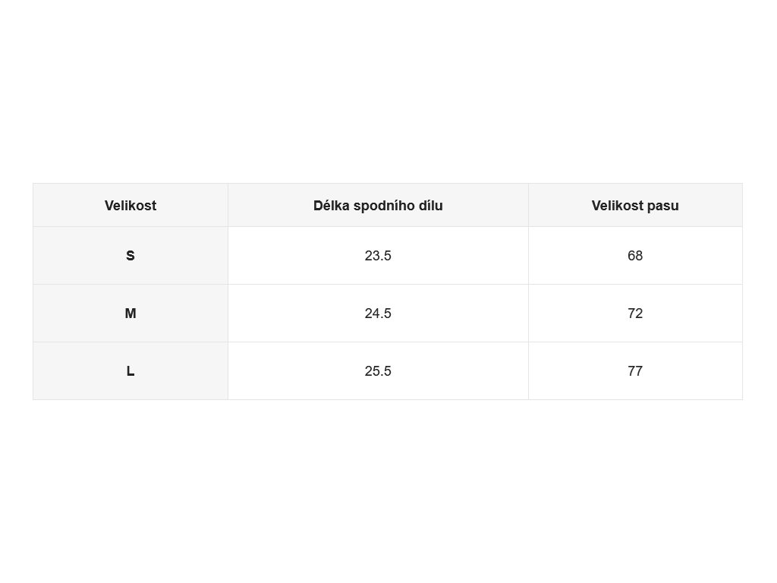
Task: Click the word pasu in the header
Action: tap(663, 206)
